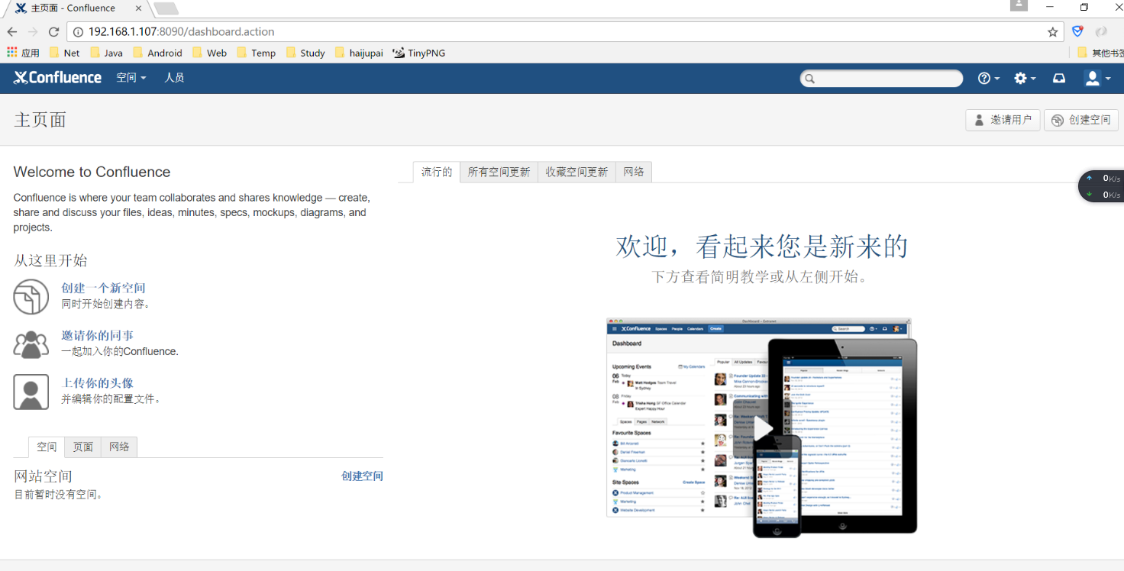Click the site info icon in address bar

(x=78, y=32)
